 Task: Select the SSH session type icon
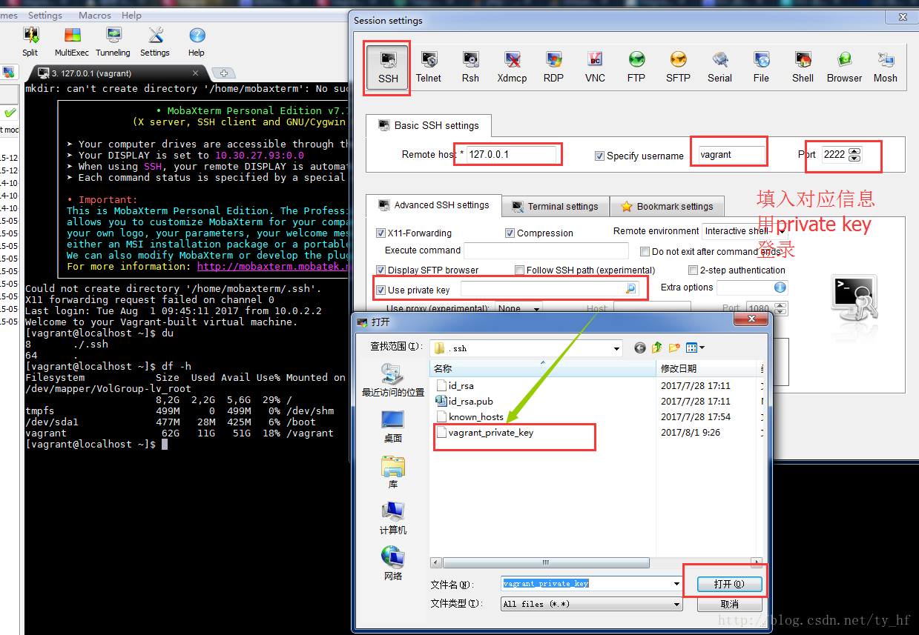(388, 67)
